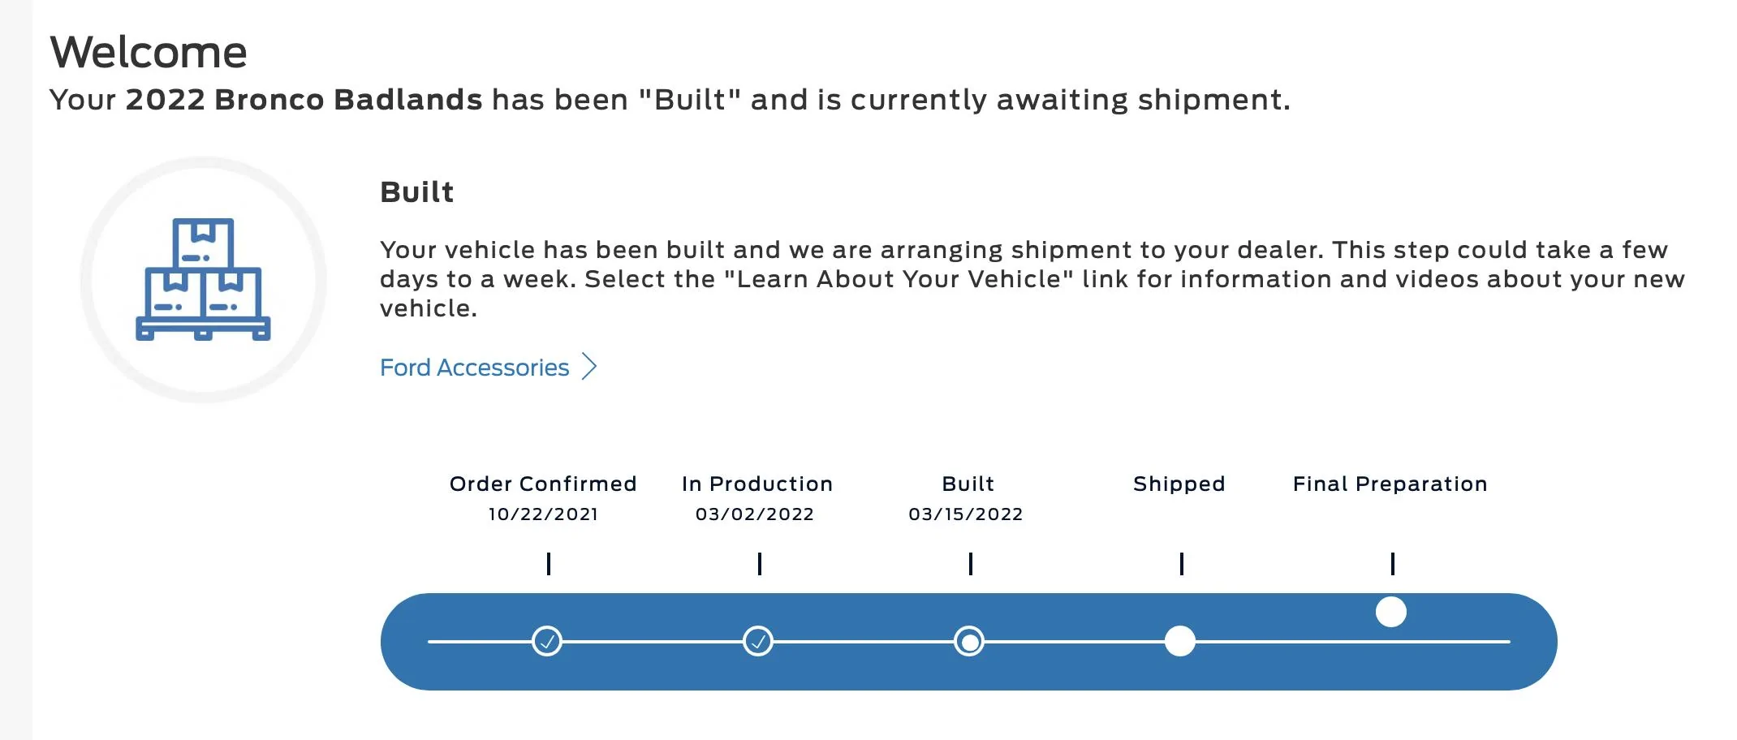
Task: Click the 03/15/2022 built date
Action: [x=966, y=514]
